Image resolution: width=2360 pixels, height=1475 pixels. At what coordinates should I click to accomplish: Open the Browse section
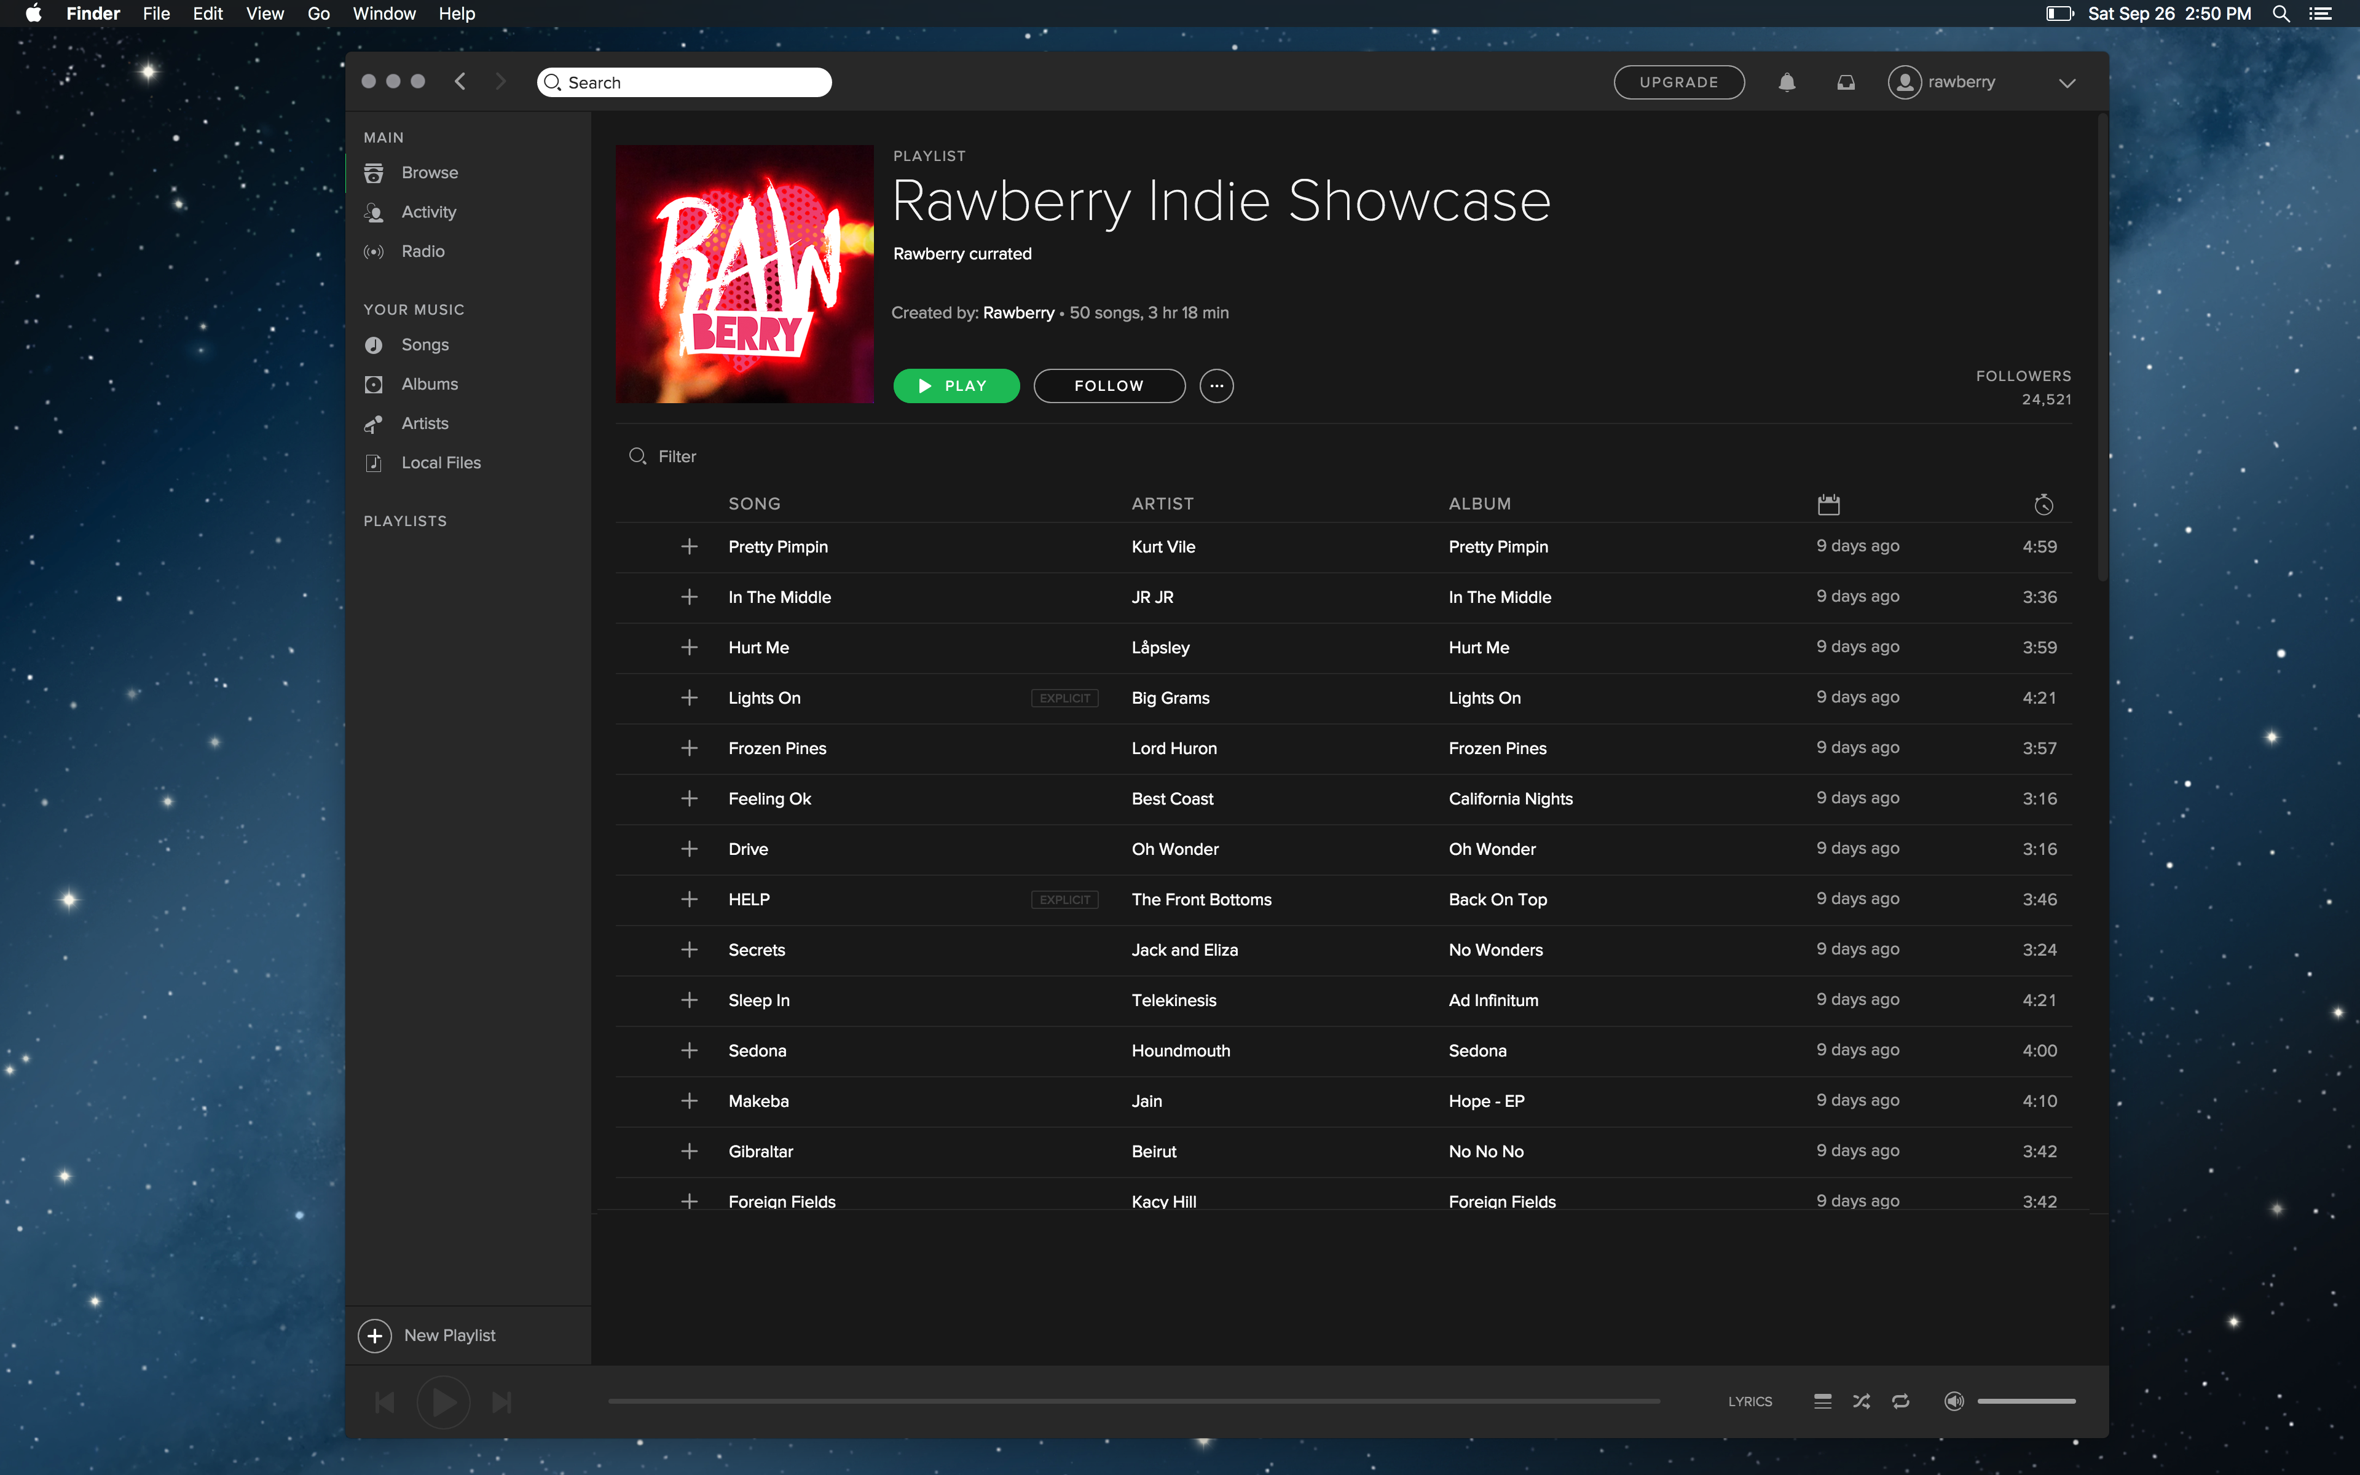point(429,173)
